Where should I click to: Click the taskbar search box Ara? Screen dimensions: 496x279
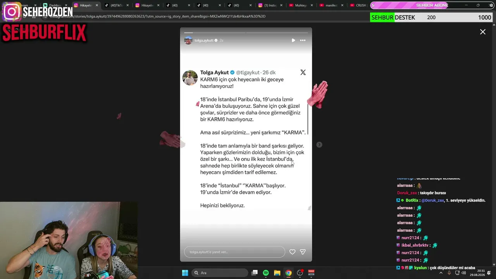click(220, 273)
